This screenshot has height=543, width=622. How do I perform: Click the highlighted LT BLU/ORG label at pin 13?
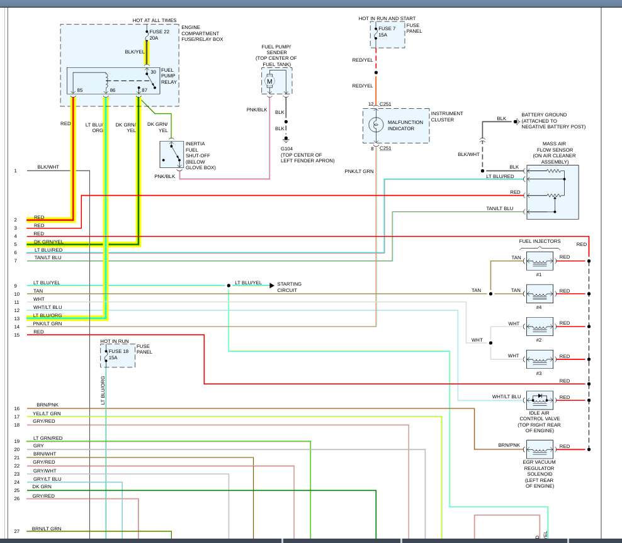point(47,315)
